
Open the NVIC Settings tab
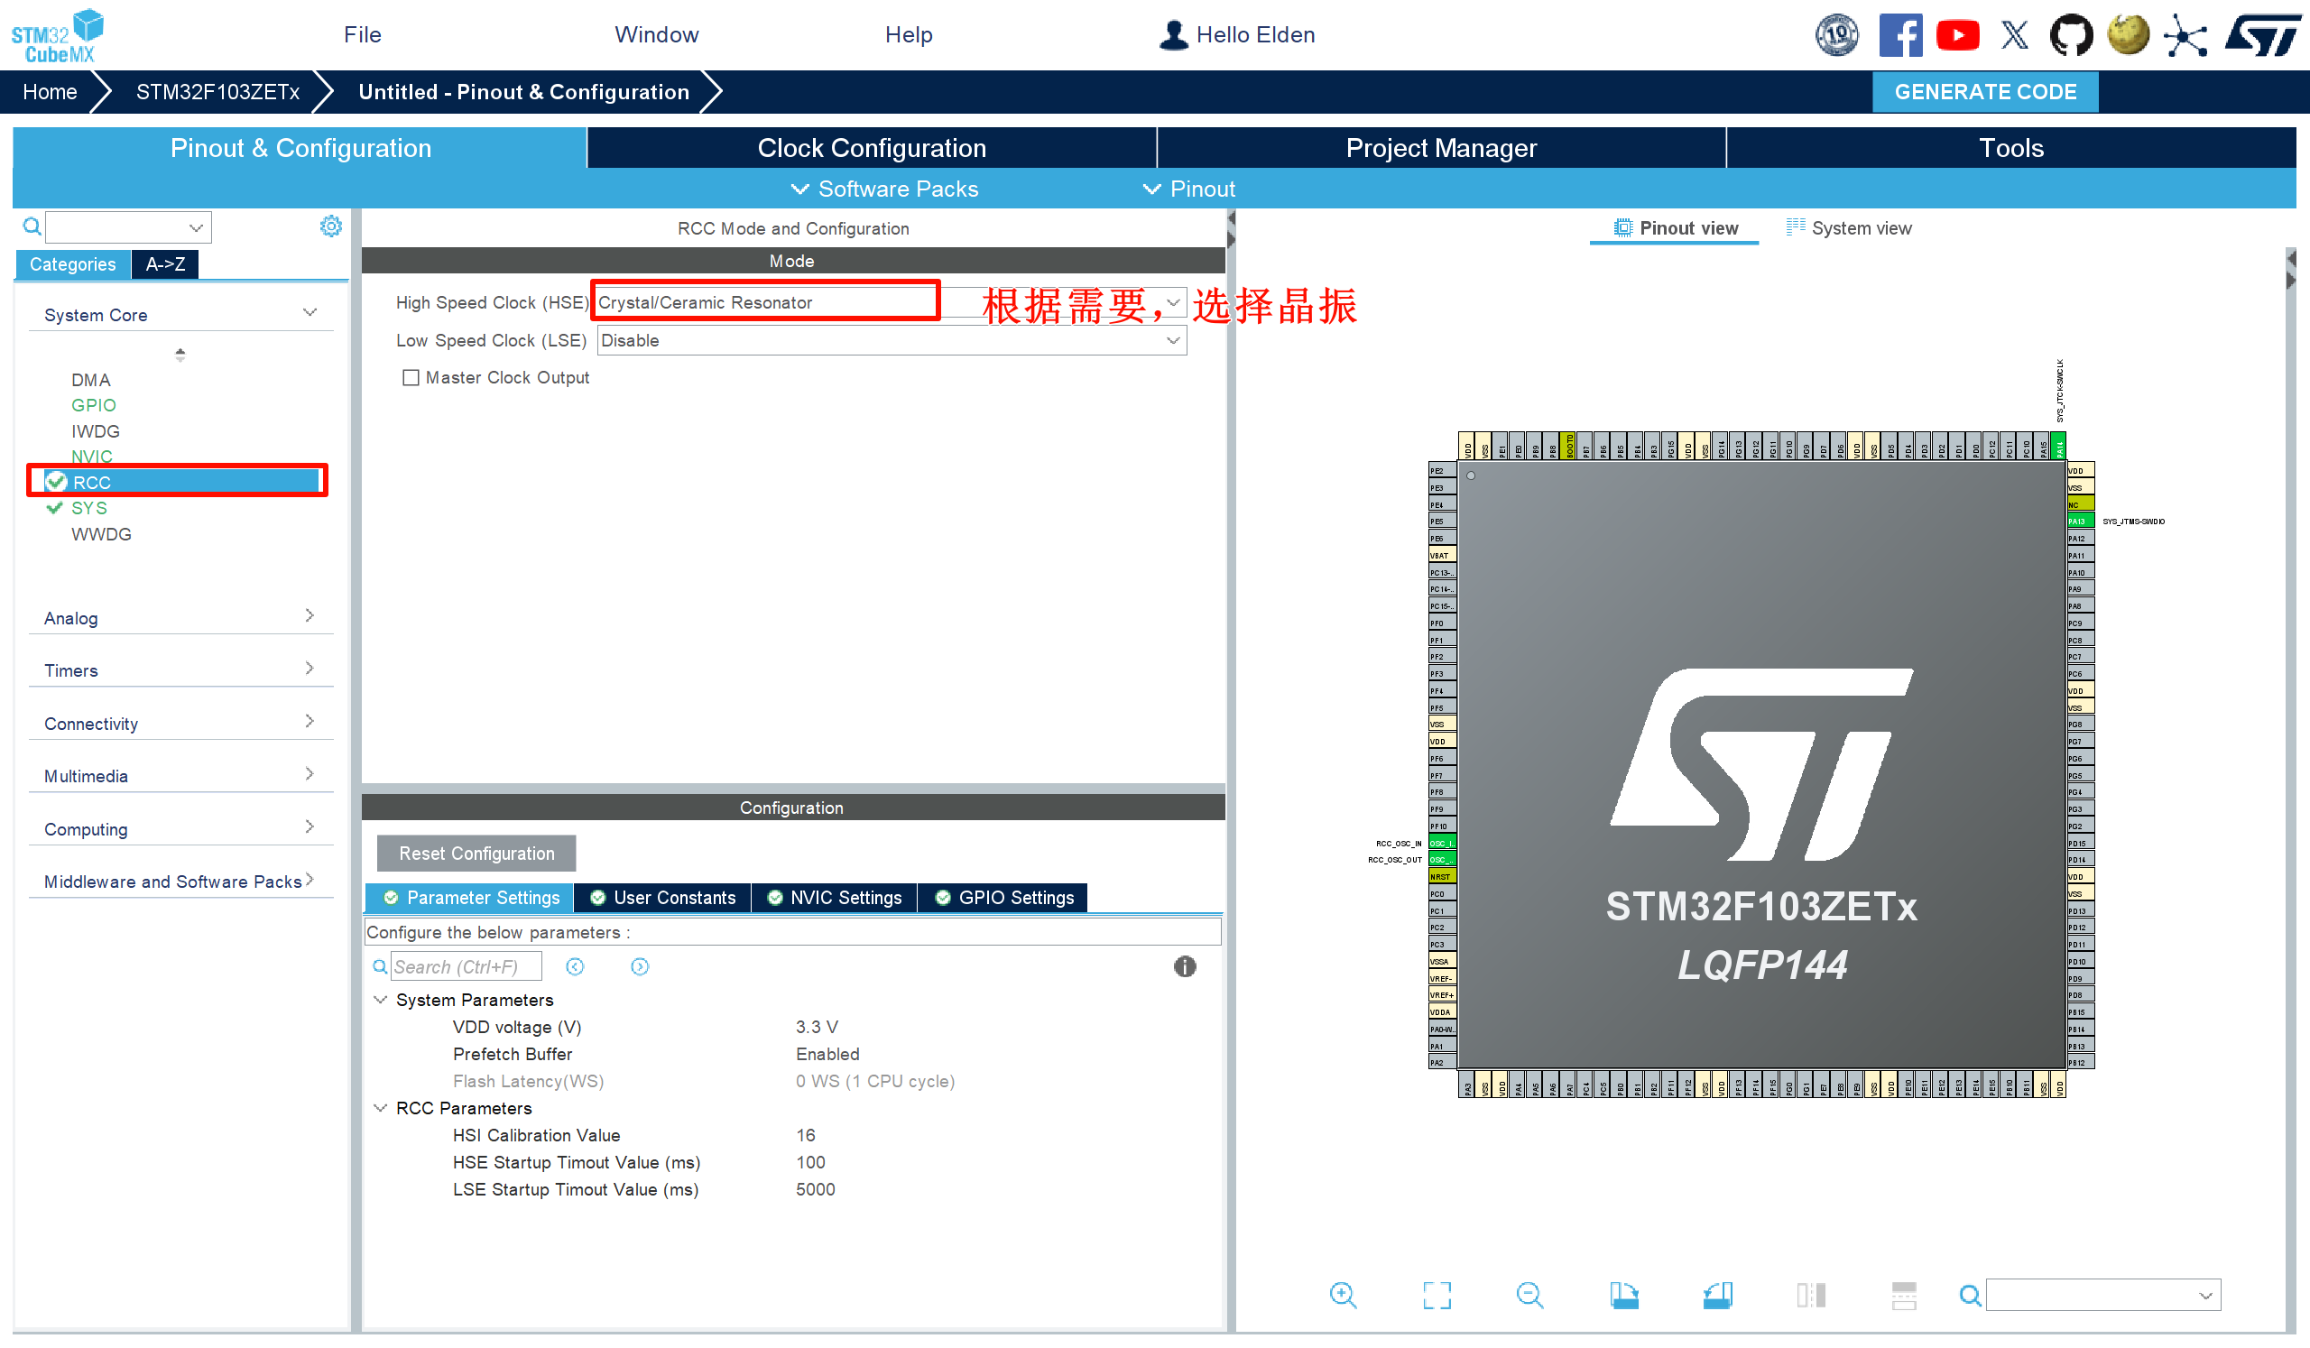pyautogui.click(x=834, y=898)
